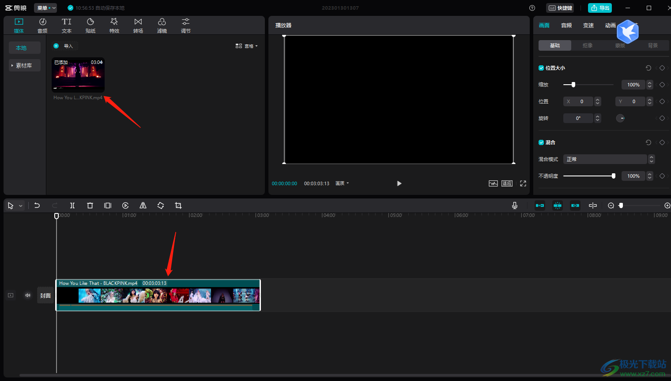The width and height of the screenshot is (671, 381).
Task: Open the 宫格 view dropdown
Action: [246, 46]
